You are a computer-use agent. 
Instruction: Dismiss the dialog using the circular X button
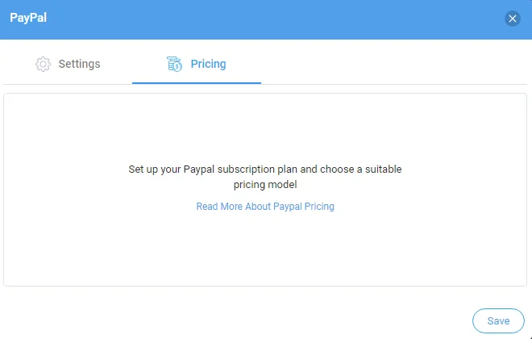click(x=513, y=19)
